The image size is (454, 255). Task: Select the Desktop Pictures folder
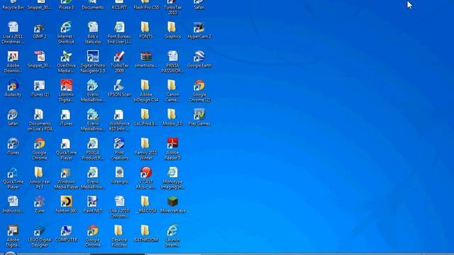(x=119, y=236)
